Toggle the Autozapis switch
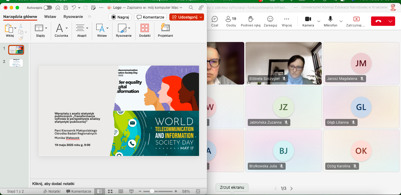 (x=48, y=8)
